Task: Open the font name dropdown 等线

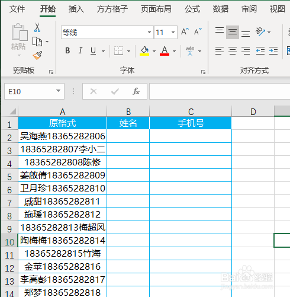Action: 149,32
